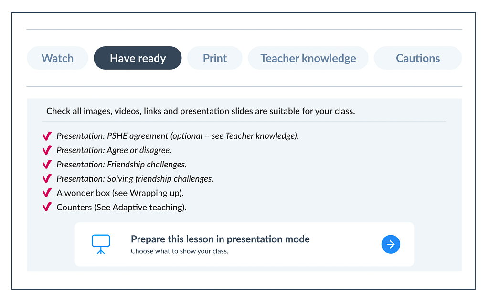The image size is (489, 301).
Task: Click checkmark beside Agree or disagree
Action: coord(47,150)
